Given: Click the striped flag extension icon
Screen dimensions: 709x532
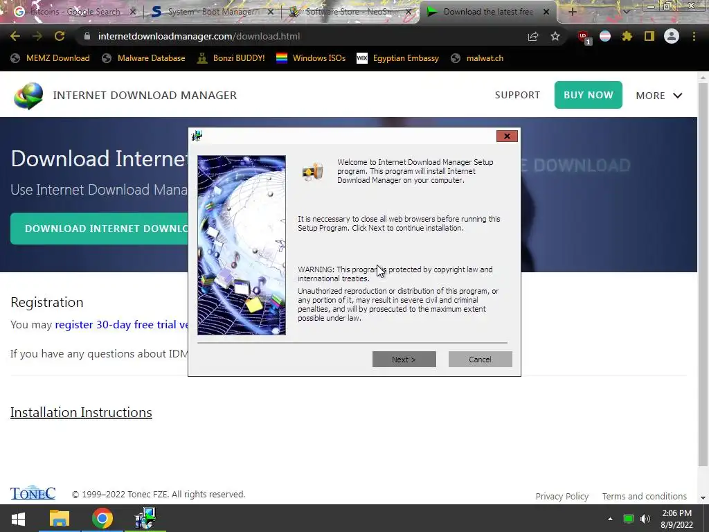Looking at the screenshot, I should pos(605,36).
